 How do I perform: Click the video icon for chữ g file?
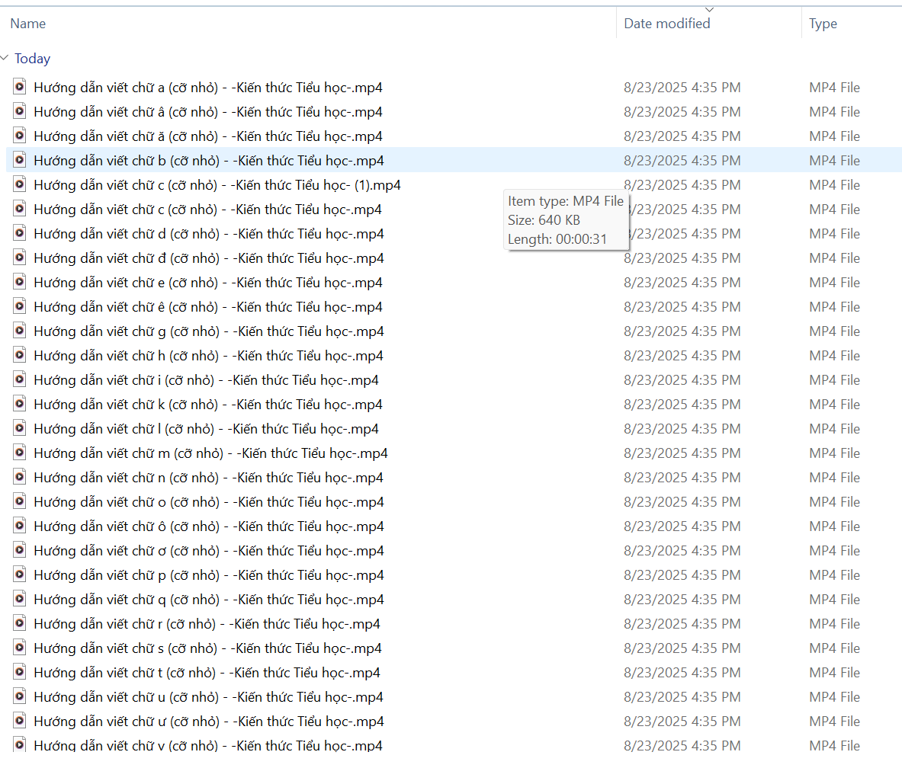coord(20,331)
